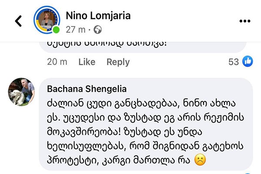Open Nino Lomjaria's profile name link
The image size is (261, 174).
[98, 16]
